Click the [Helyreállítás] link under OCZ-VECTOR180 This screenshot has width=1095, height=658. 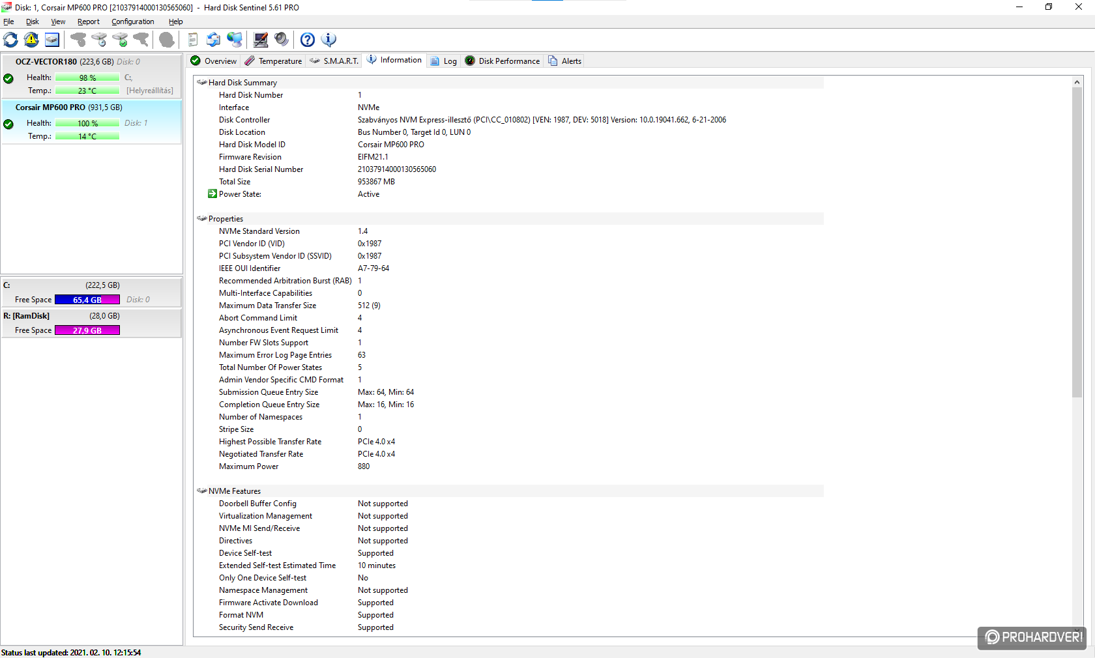pyautogui.click(x=150, y=91)
